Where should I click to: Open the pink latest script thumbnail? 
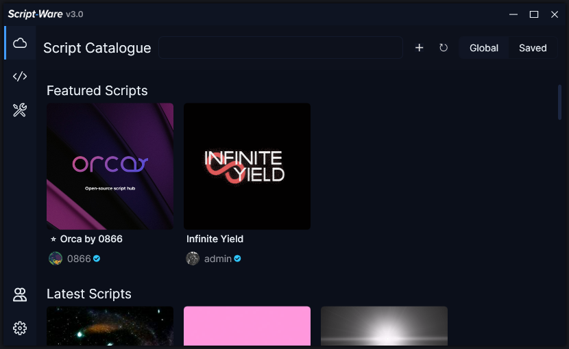pyautogui.click(x=247, y=326)
